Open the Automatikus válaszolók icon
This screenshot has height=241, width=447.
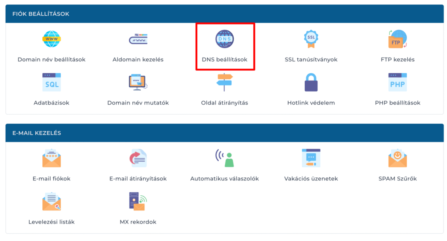point(224,158)
